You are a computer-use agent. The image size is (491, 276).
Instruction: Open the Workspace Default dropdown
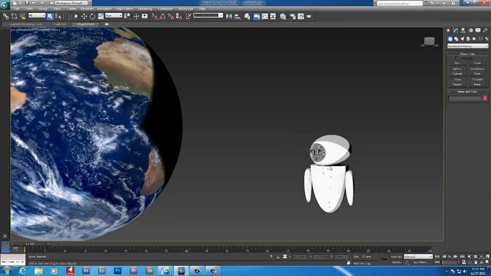click(71, 3)
